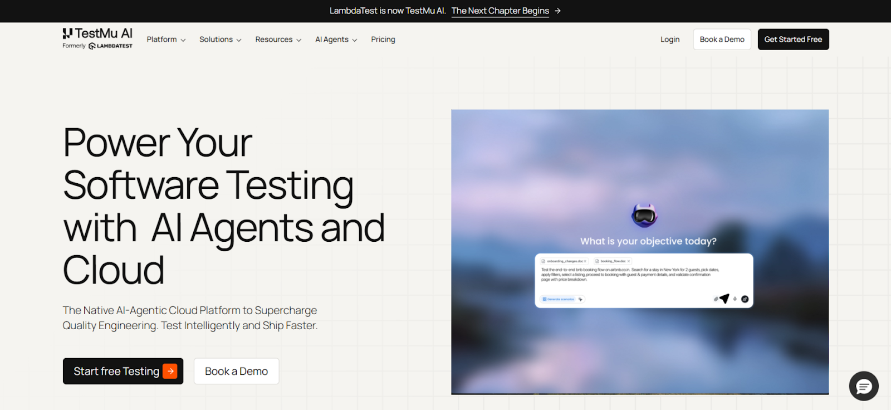Click the Login link
891x410 pixels.
coord(670,40)
